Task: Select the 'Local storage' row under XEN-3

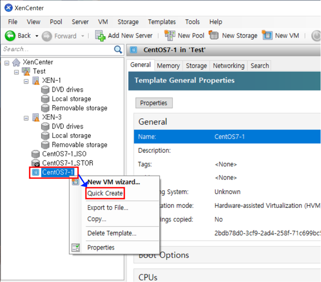Action: click(x=71, y=136)
